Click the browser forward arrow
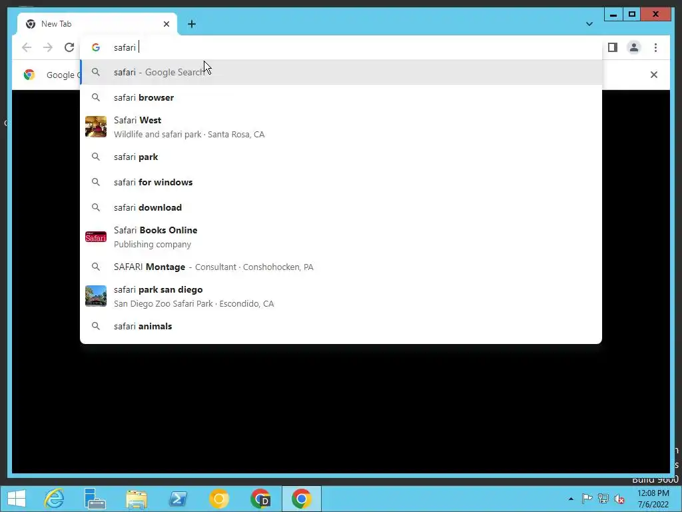 (48, 47)
